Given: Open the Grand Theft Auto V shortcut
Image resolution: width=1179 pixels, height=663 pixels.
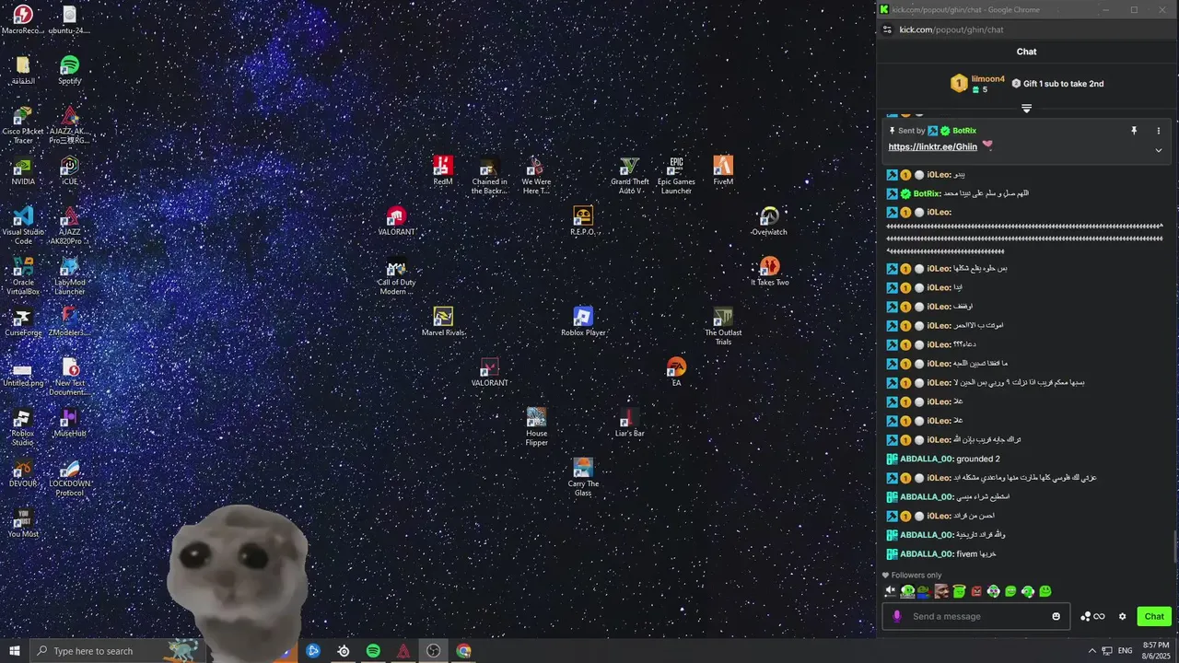Looking at the screenshot, I should (x=629, y=175).
